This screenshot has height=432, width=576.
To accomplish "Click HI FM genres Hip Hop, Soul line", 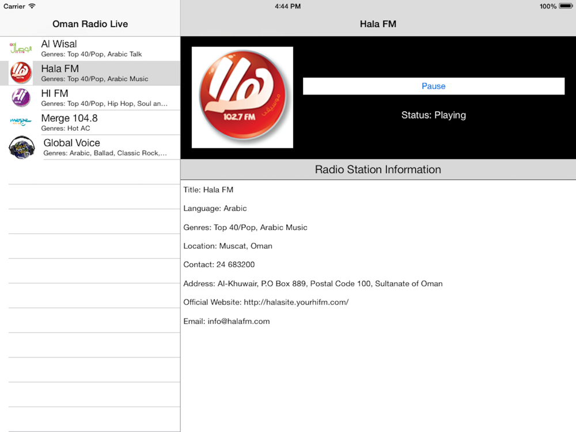I will pos(104,104).
